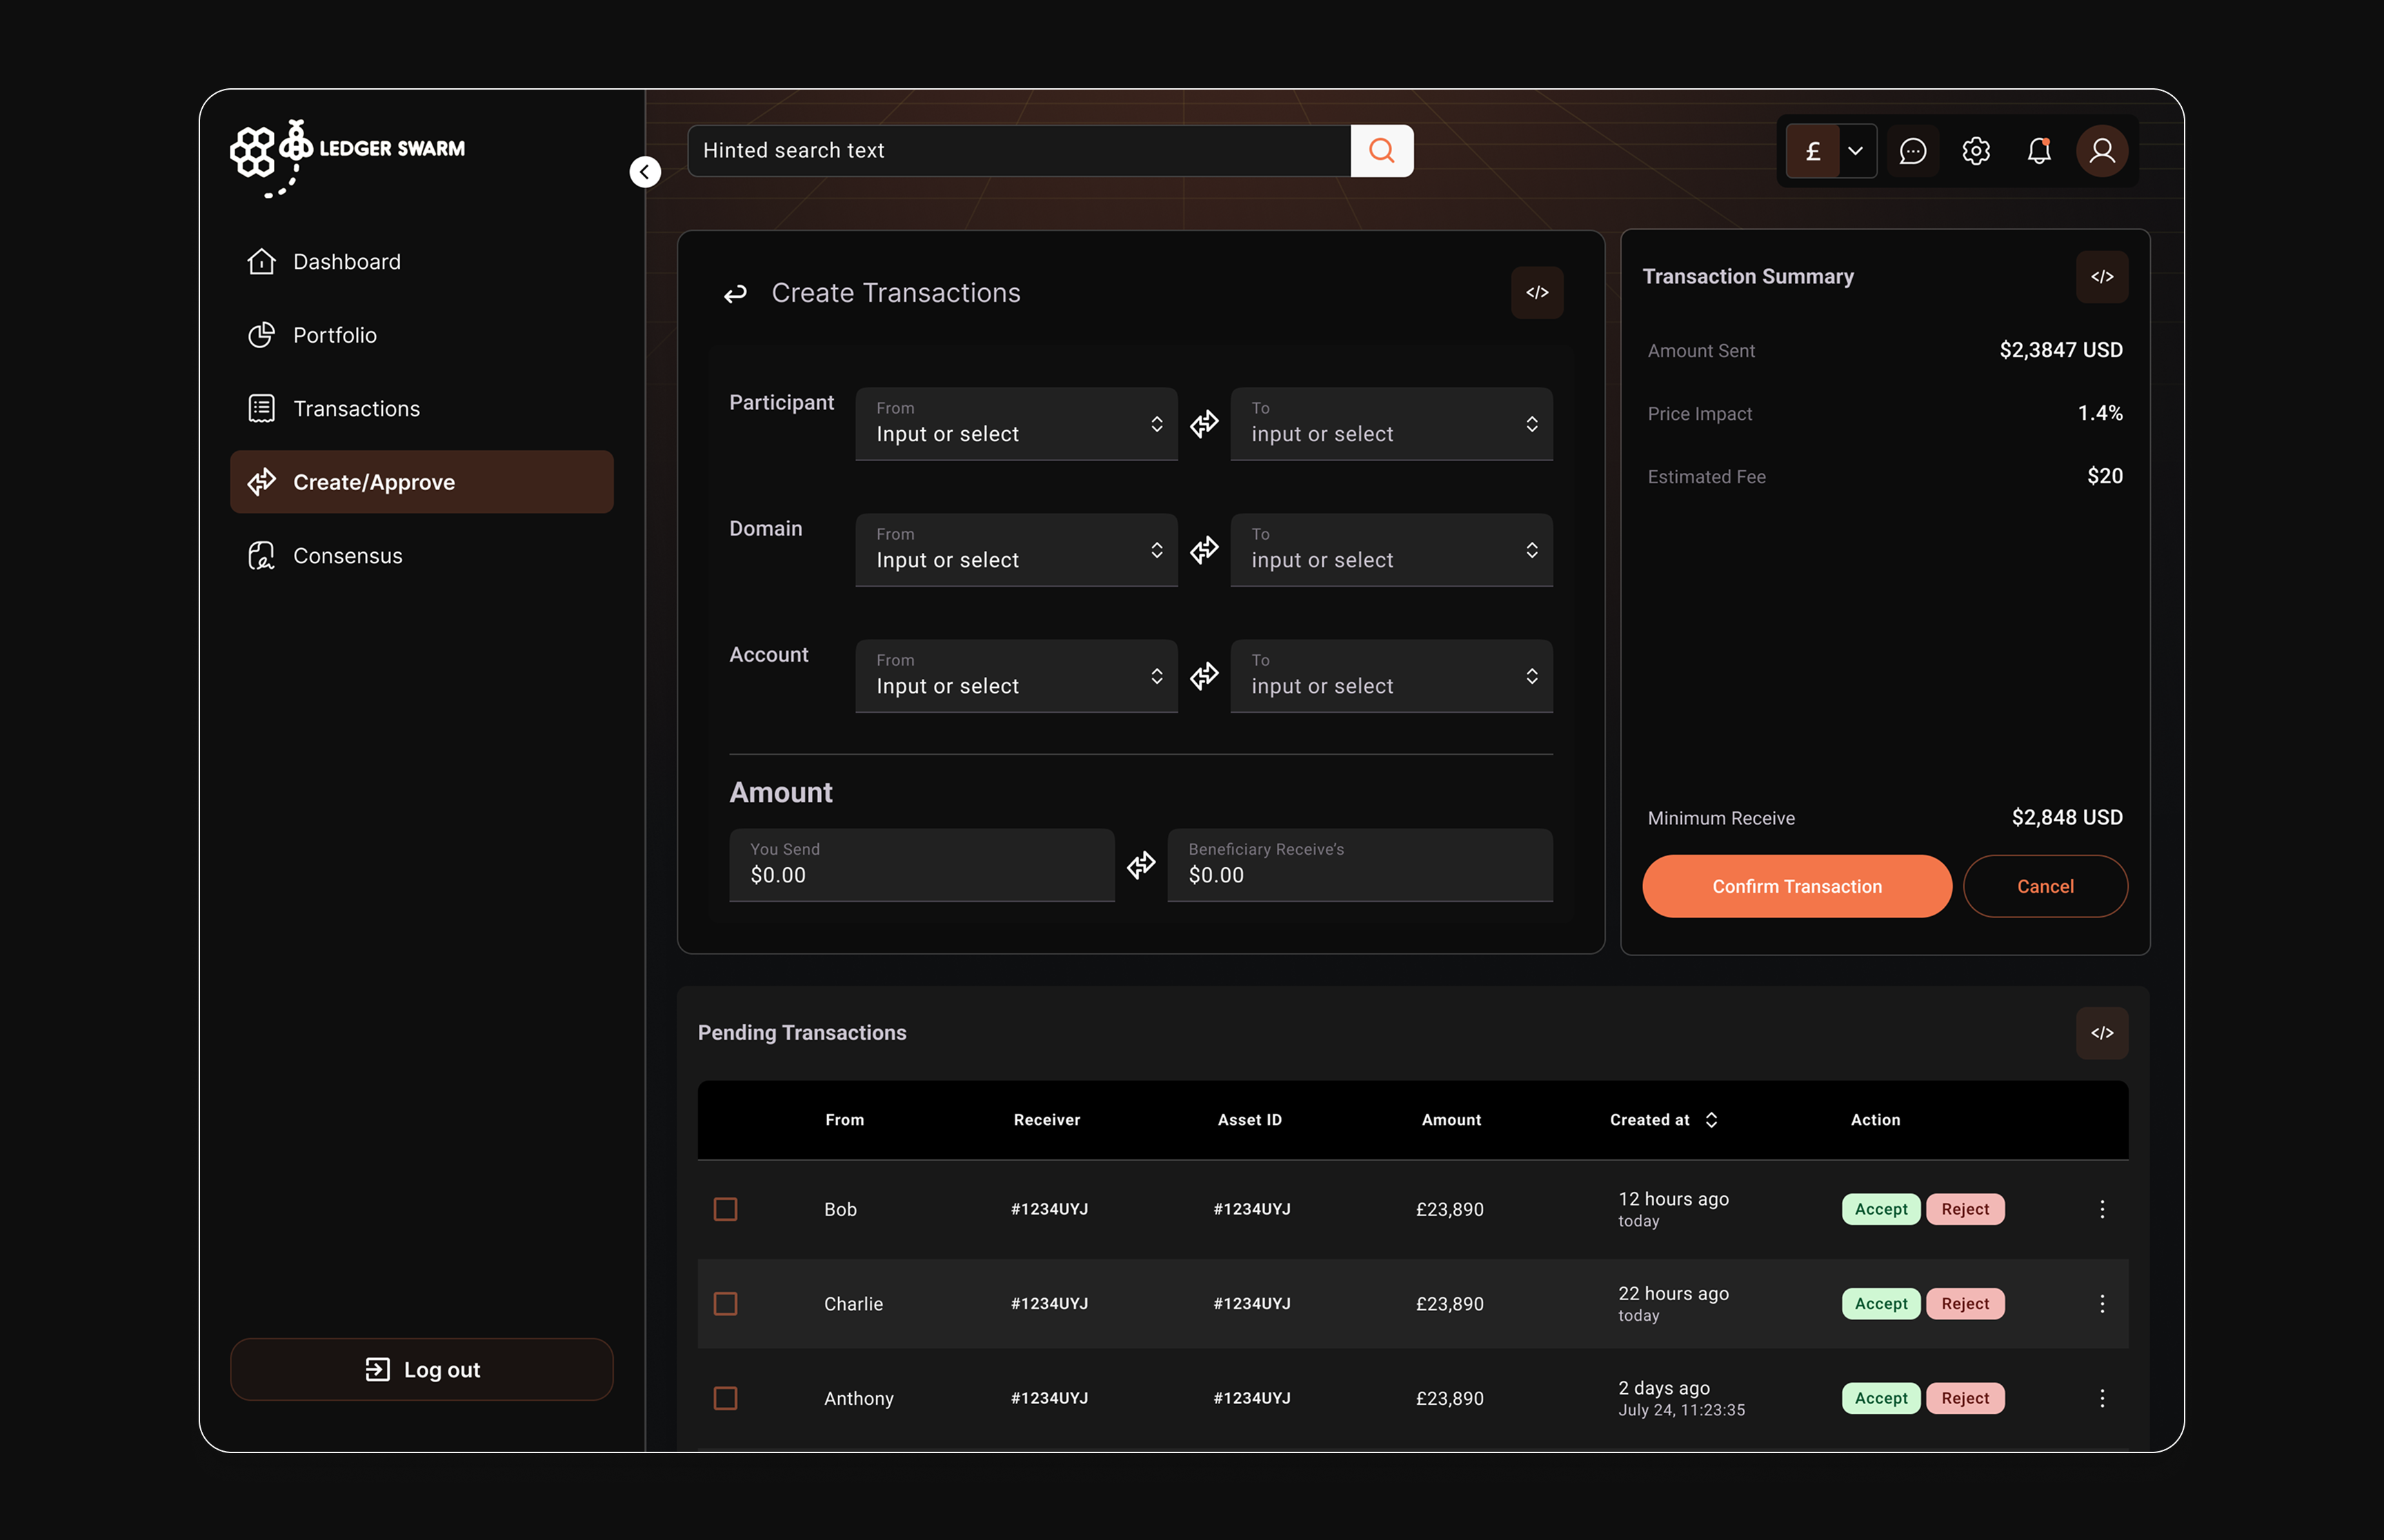Tick the checkbox for Anthony's transaction

[726, 1398]
